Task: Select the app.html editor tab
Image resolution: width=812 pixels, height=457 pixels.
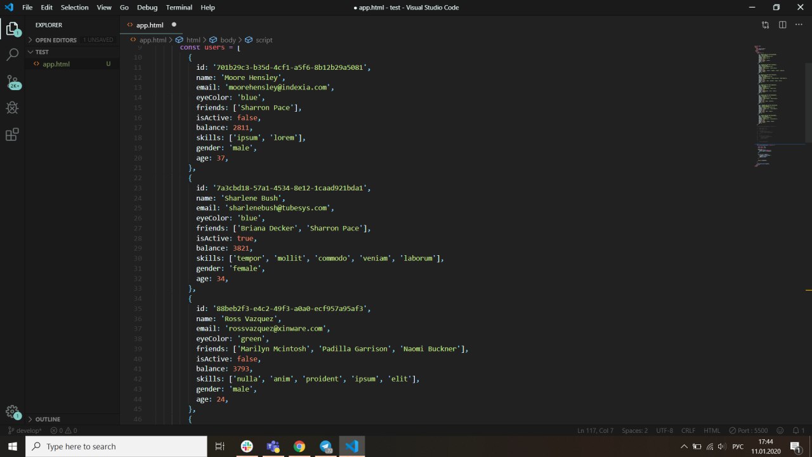Action: [x=152, y=25]
